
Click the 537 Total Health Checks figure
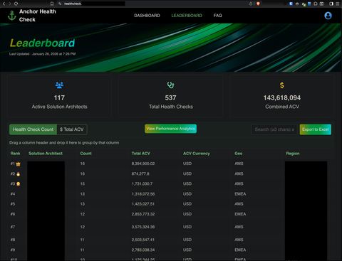170,97
